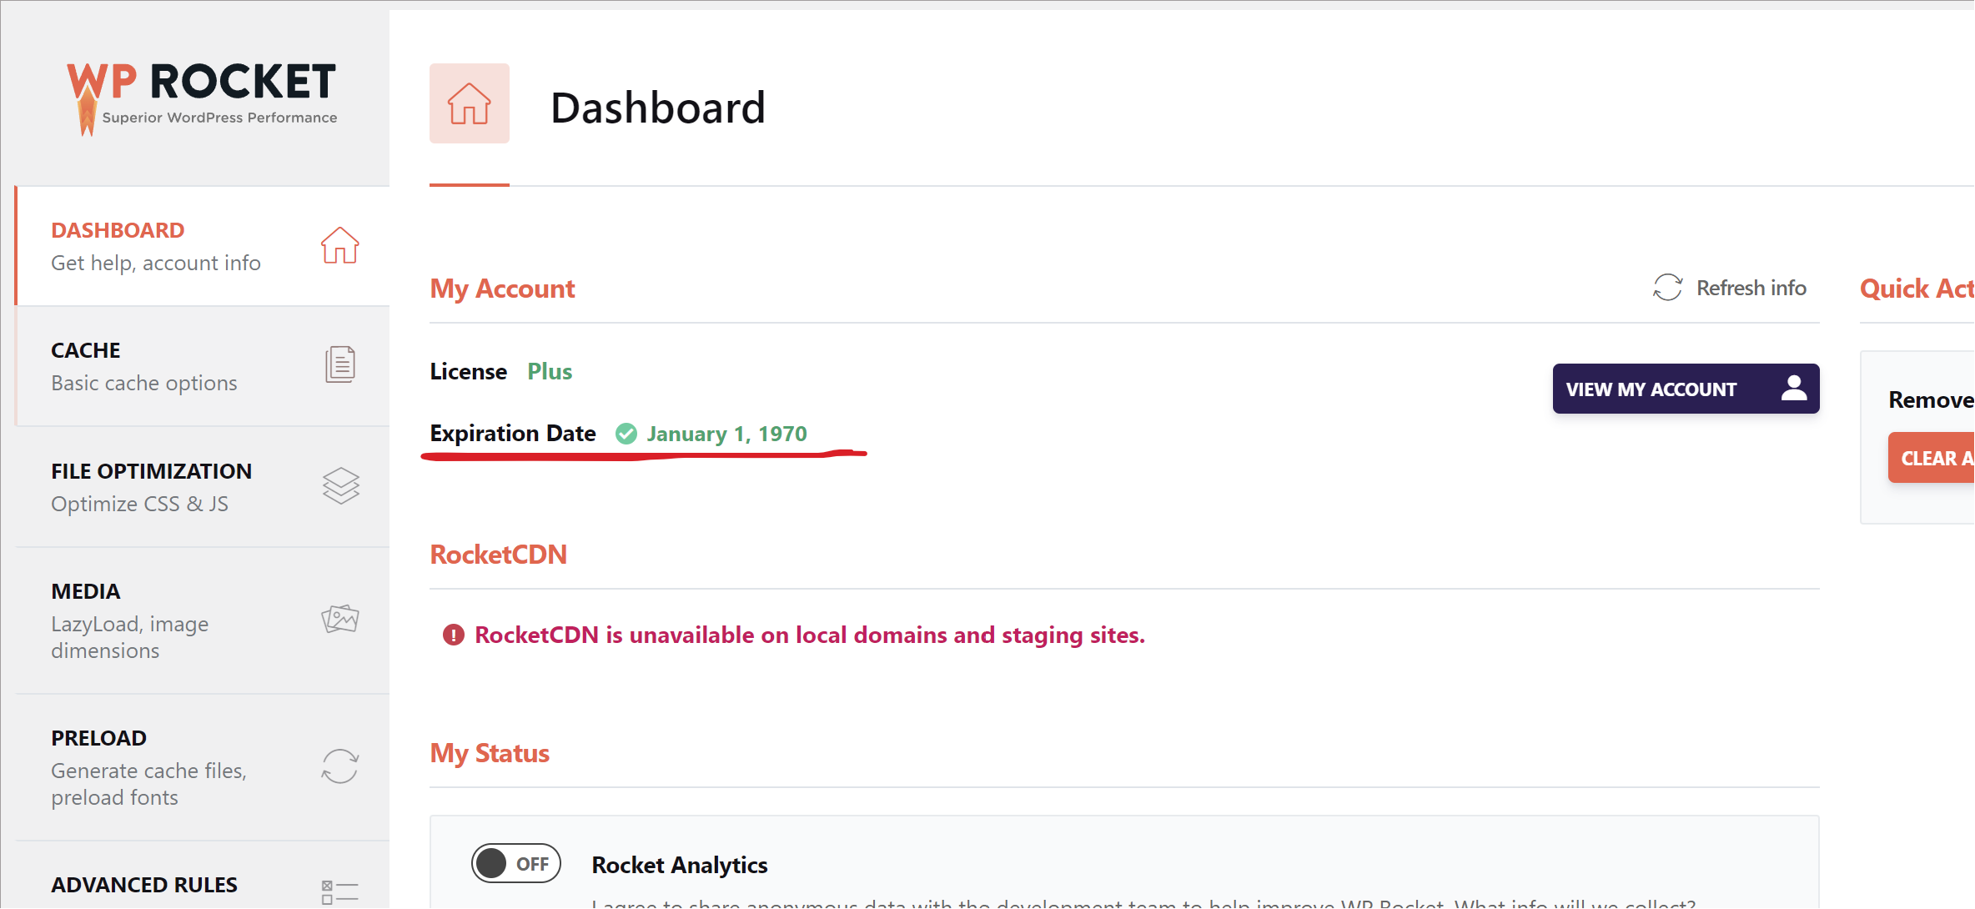Click the January 1, 1970 expiration date
The image size is (1975, 909).
726,434
